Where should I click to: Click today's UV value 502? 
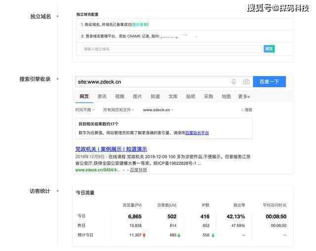tap(172, 216)
